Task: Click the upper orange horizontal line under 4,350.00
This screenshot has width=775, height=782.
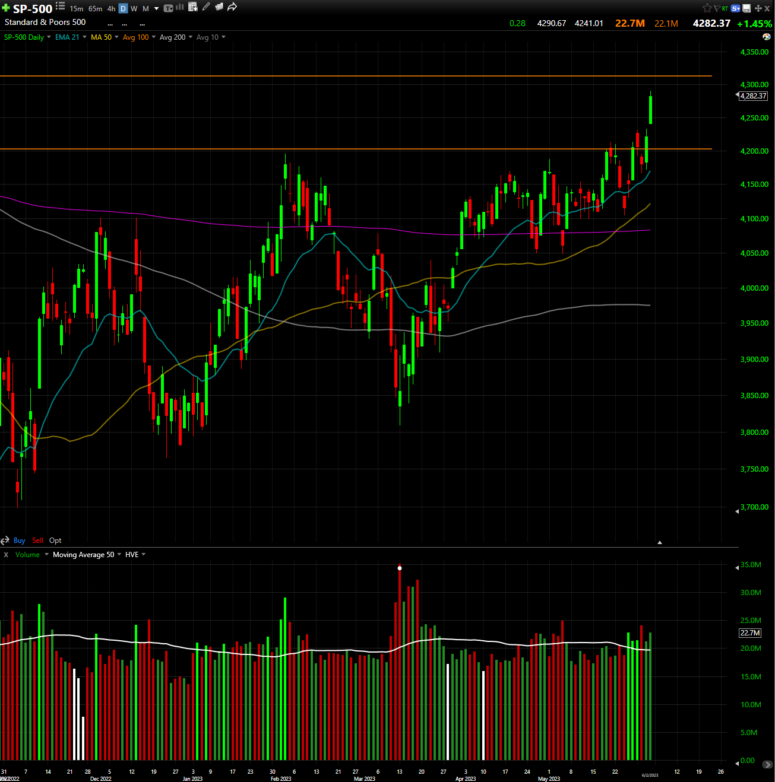Action: point(356,76)
